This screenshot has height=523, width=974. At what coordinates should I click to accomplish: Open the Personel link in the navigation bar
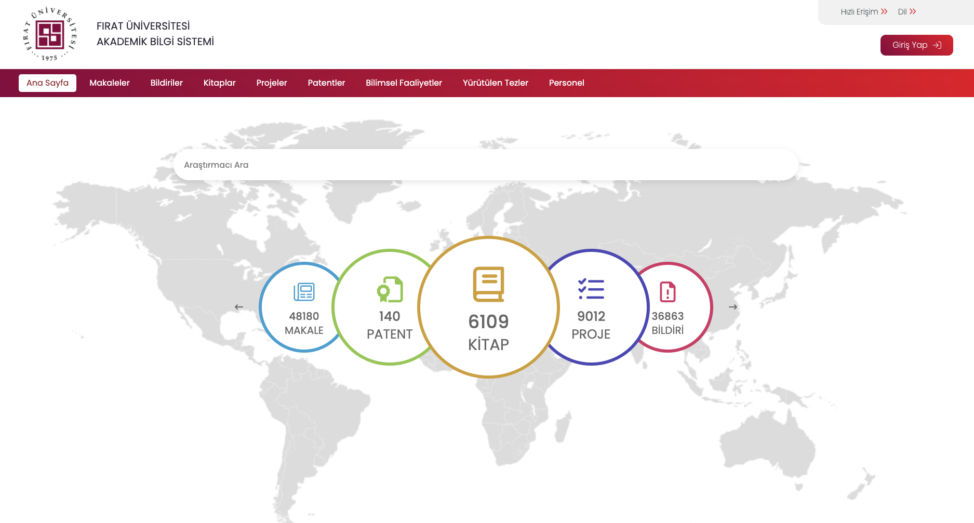tap(567, 83)
